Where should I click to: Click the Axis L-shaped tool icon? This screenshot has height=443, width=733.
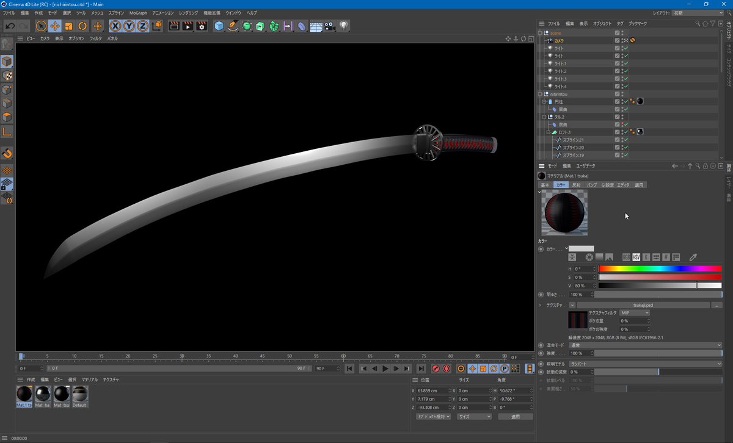point(7,131)
